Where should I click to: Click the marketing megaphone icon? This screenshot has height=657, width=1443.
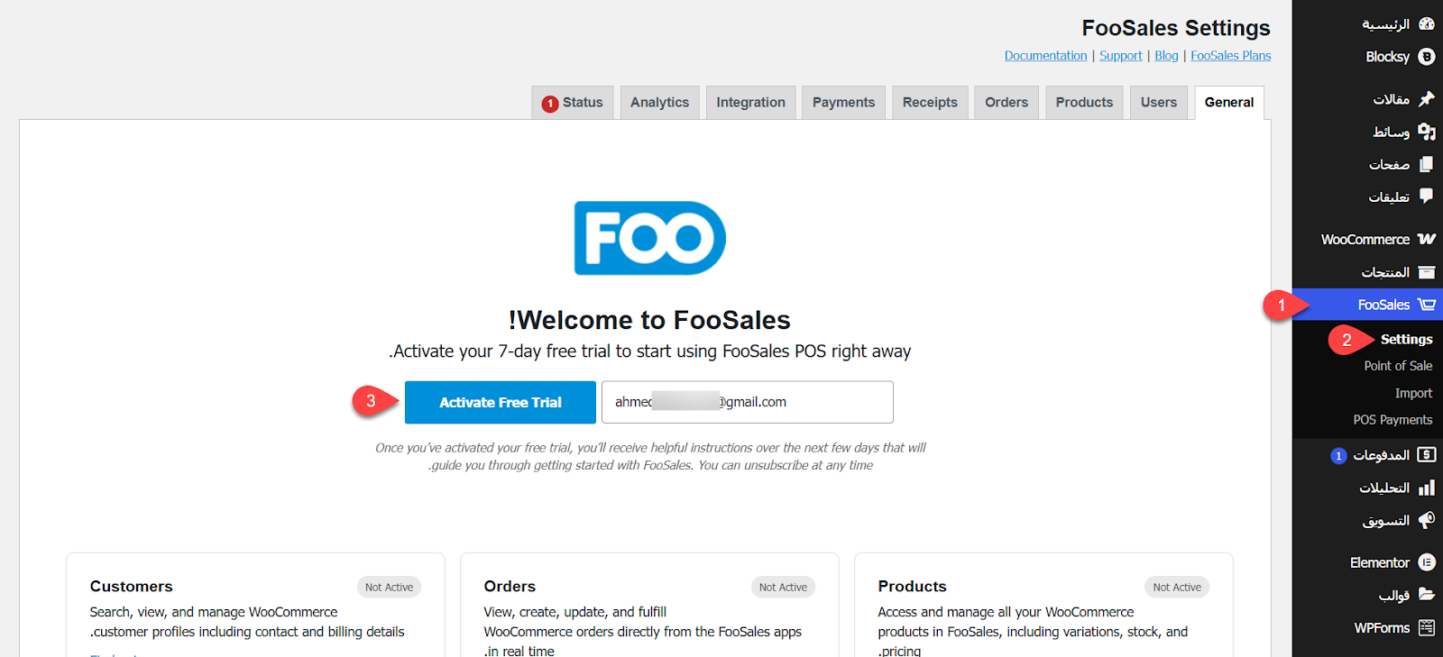click(x=1426, y=520)
